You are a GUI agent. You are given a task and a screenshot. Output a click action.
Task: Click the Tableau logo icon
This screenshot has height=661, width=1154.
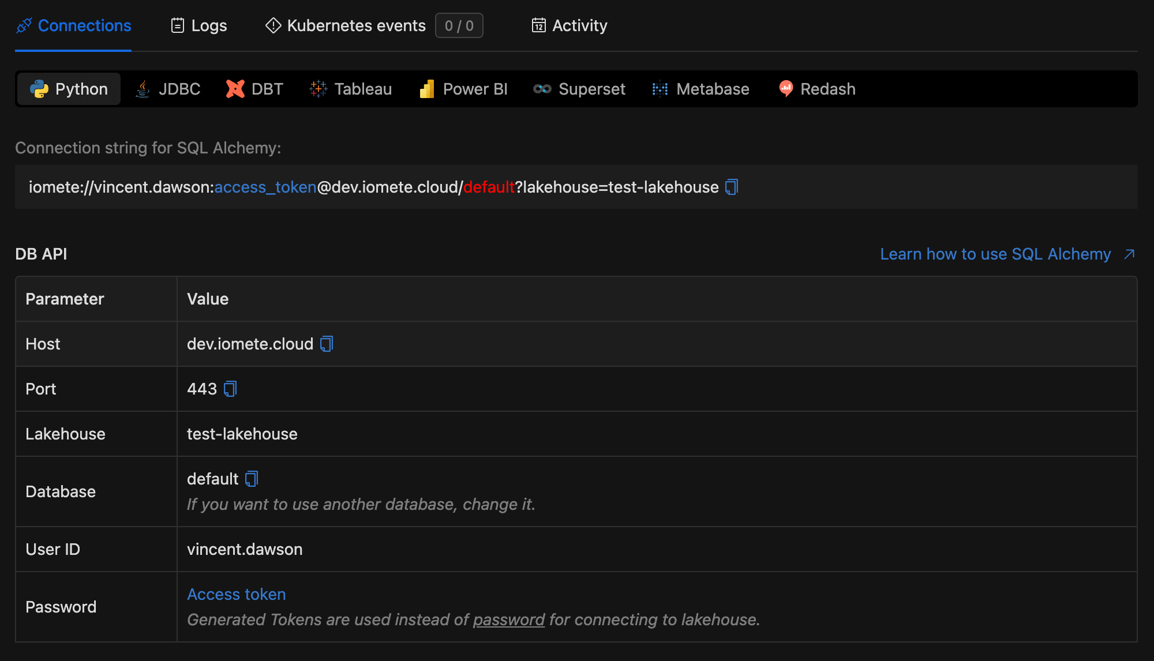[319, 89]
